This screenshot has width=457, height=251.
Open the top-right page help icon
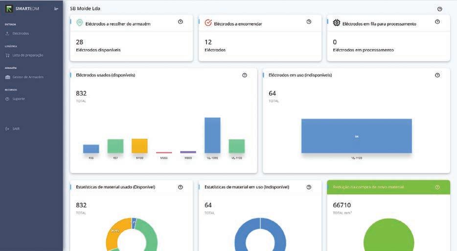(439, 9)
